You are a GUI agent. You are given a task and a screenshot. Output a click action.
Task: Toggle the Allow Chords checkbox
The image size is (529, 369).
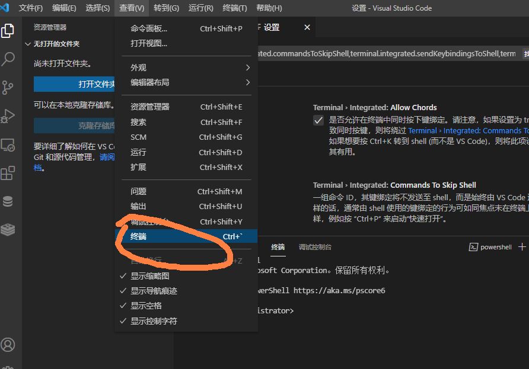pyautogui.click(x=318, y=120)
